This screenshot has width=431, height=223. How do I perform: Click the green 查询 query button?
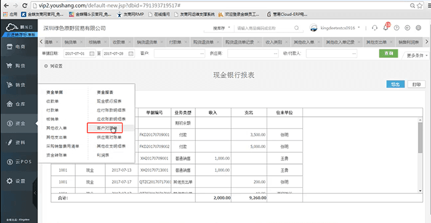point(389,53)
